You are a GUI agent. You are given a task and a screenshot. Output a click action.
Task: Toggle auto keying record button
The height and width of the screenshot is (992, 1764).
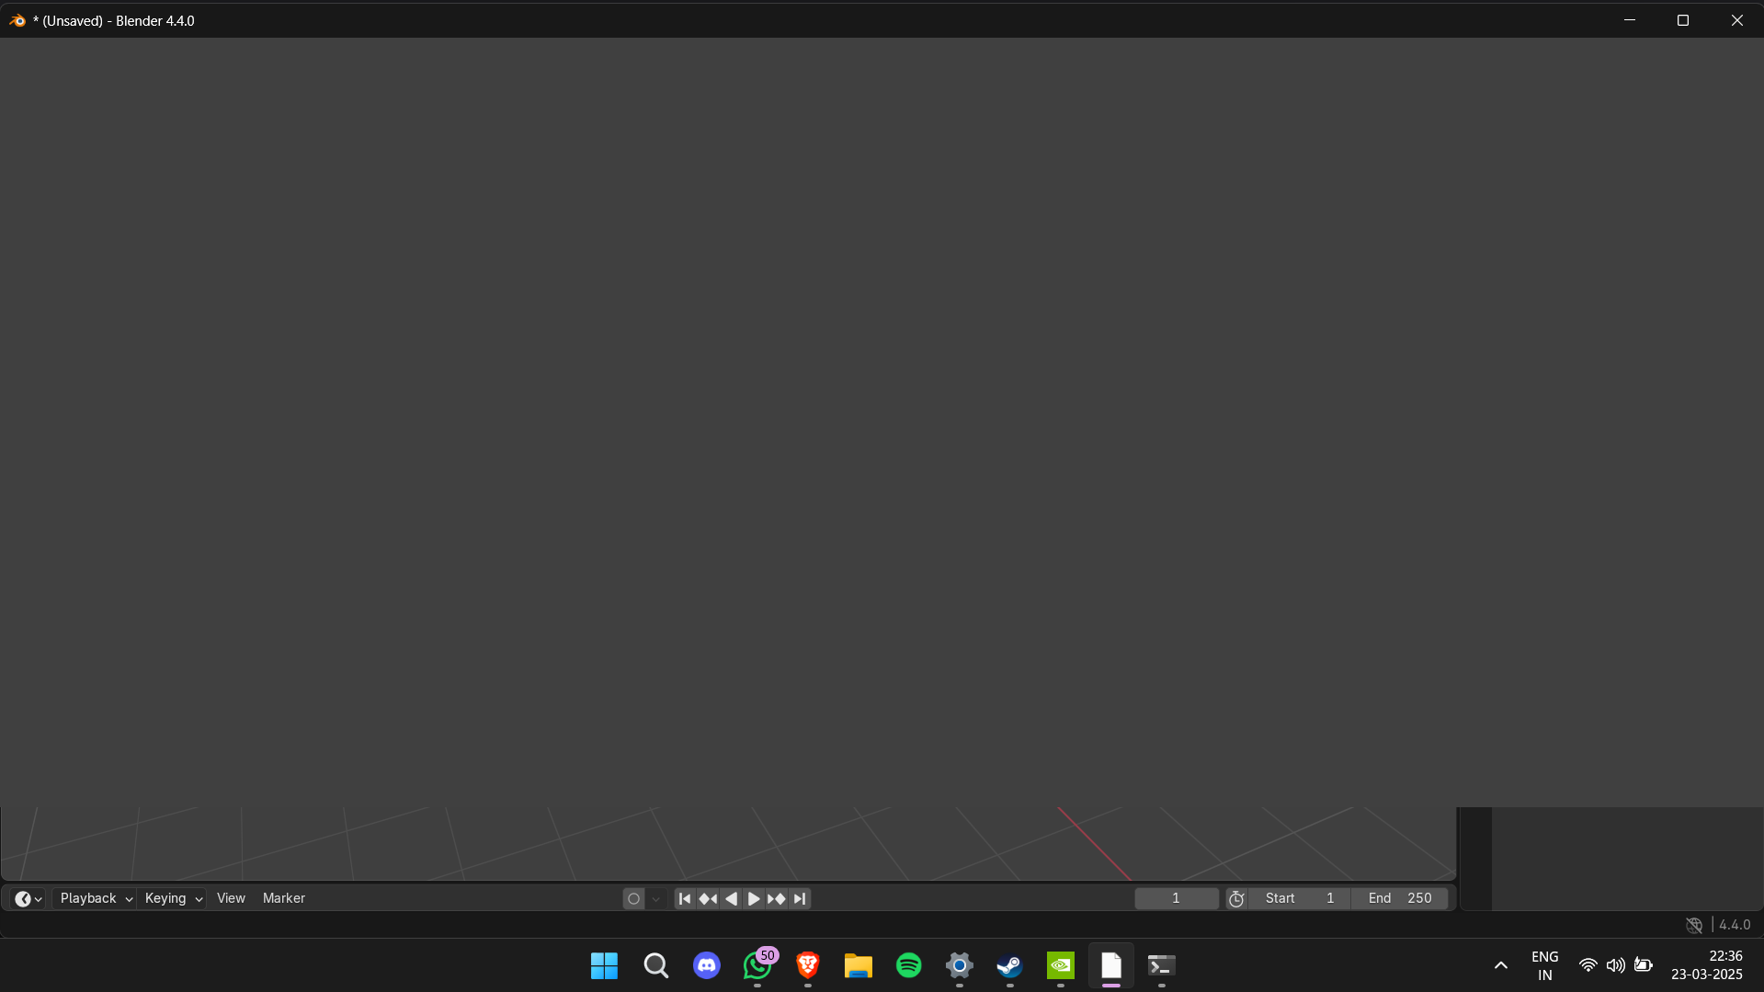(633, 899)
